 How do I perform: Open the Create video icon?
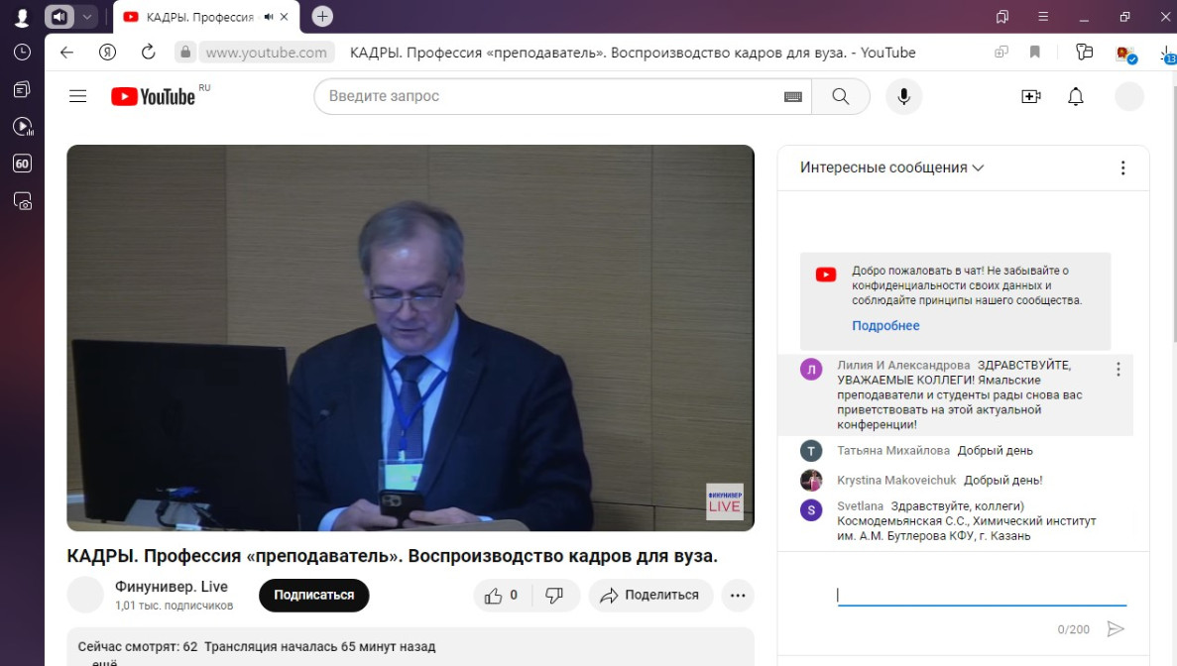[x=1030, y=96]
